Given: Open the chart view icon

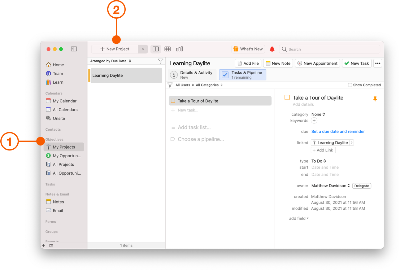Looking at the screenshot, I should (180, 49).
